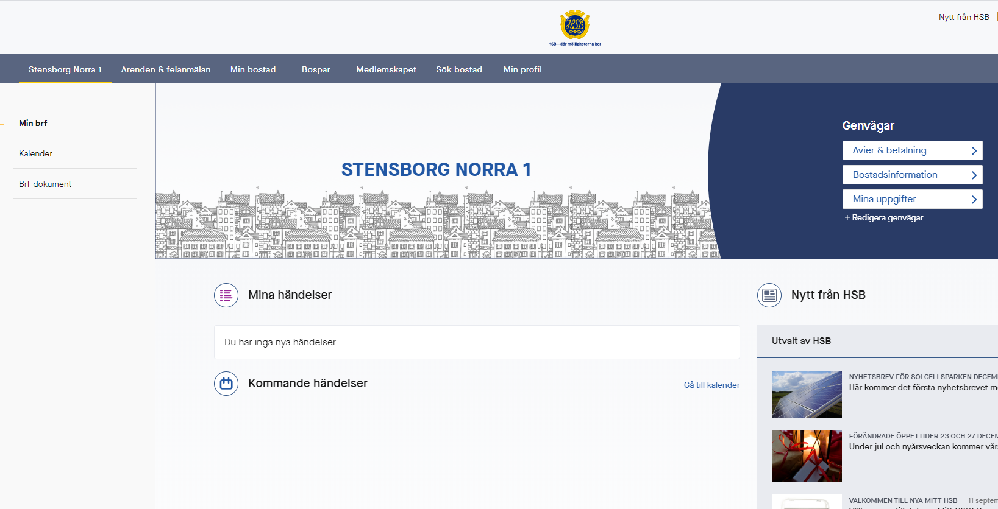The image size is (998, 509).
Task: Click the Mina händelser list icon
Action: (x=226, y=295)
